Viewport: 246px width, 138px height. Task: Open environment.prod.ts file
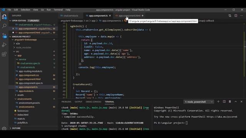[x=33, y=103]
